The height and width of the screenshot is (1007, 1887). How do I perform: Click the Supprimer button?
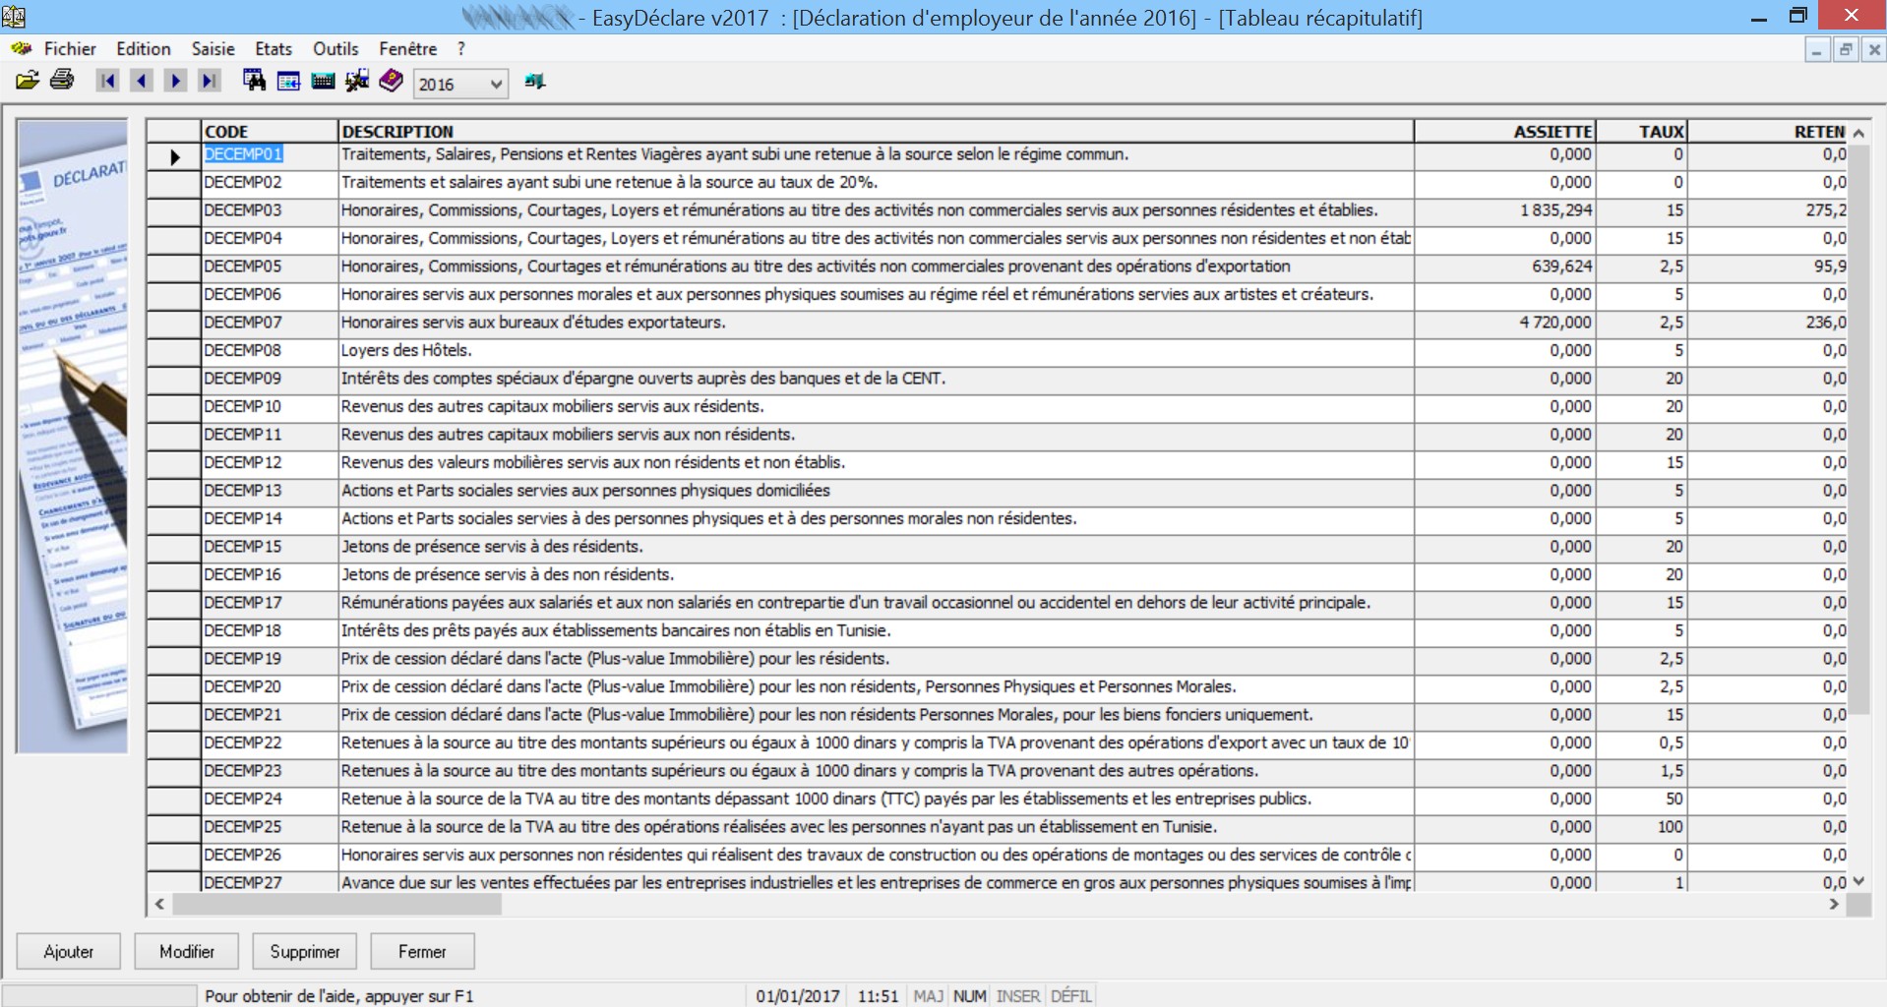point(305,952)
